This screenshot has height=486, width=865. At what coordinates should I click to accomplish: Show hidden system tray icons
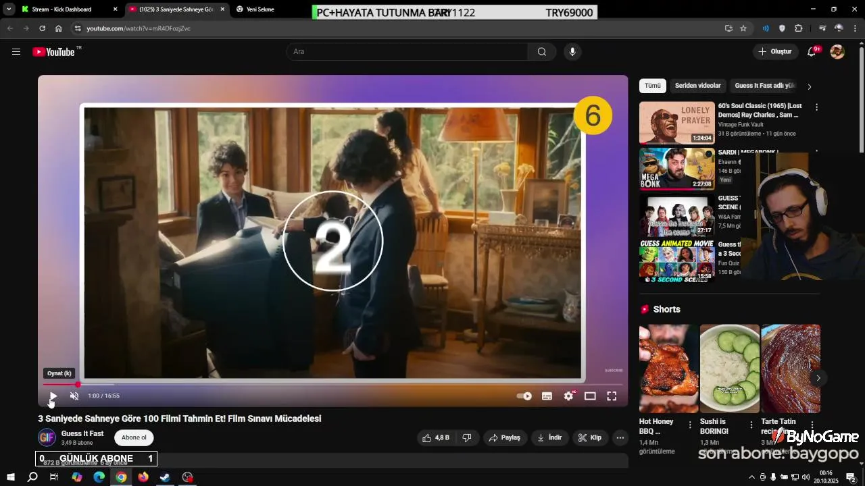coord(751,477)
